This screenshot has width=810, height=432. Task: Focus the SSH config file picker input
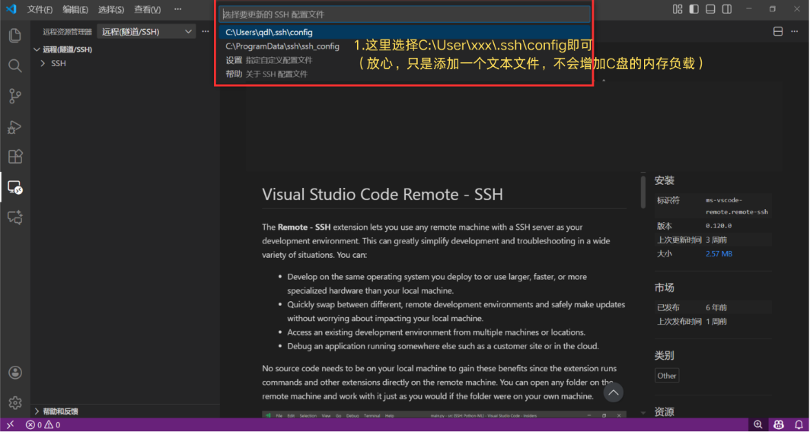pos(404,14)
